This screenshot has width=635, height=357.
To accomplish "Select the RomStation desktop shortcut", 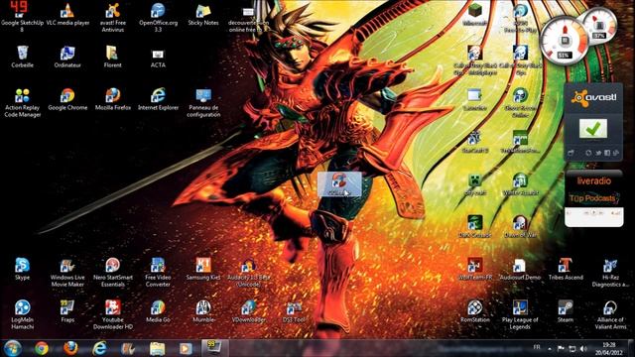I will coord(475,311).
